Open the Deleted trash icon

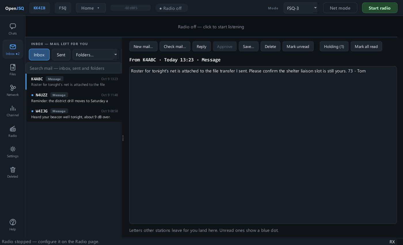13,172
